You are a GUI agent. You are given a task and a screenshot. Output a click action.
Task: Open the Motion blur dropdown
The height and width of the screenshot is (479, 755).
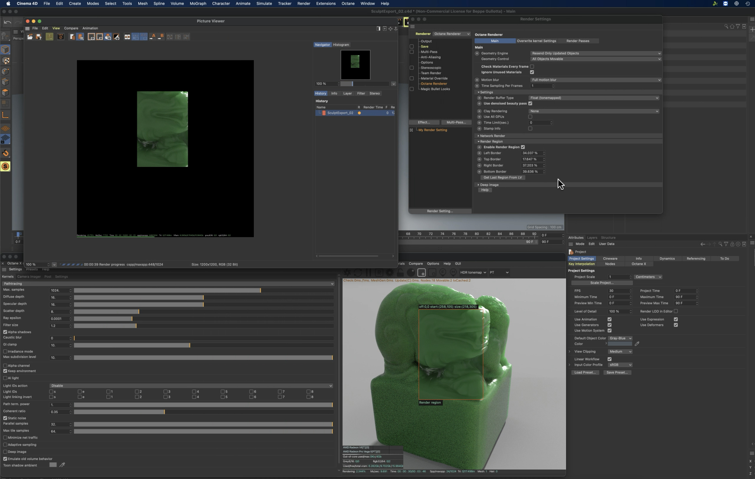coord(596,80)
